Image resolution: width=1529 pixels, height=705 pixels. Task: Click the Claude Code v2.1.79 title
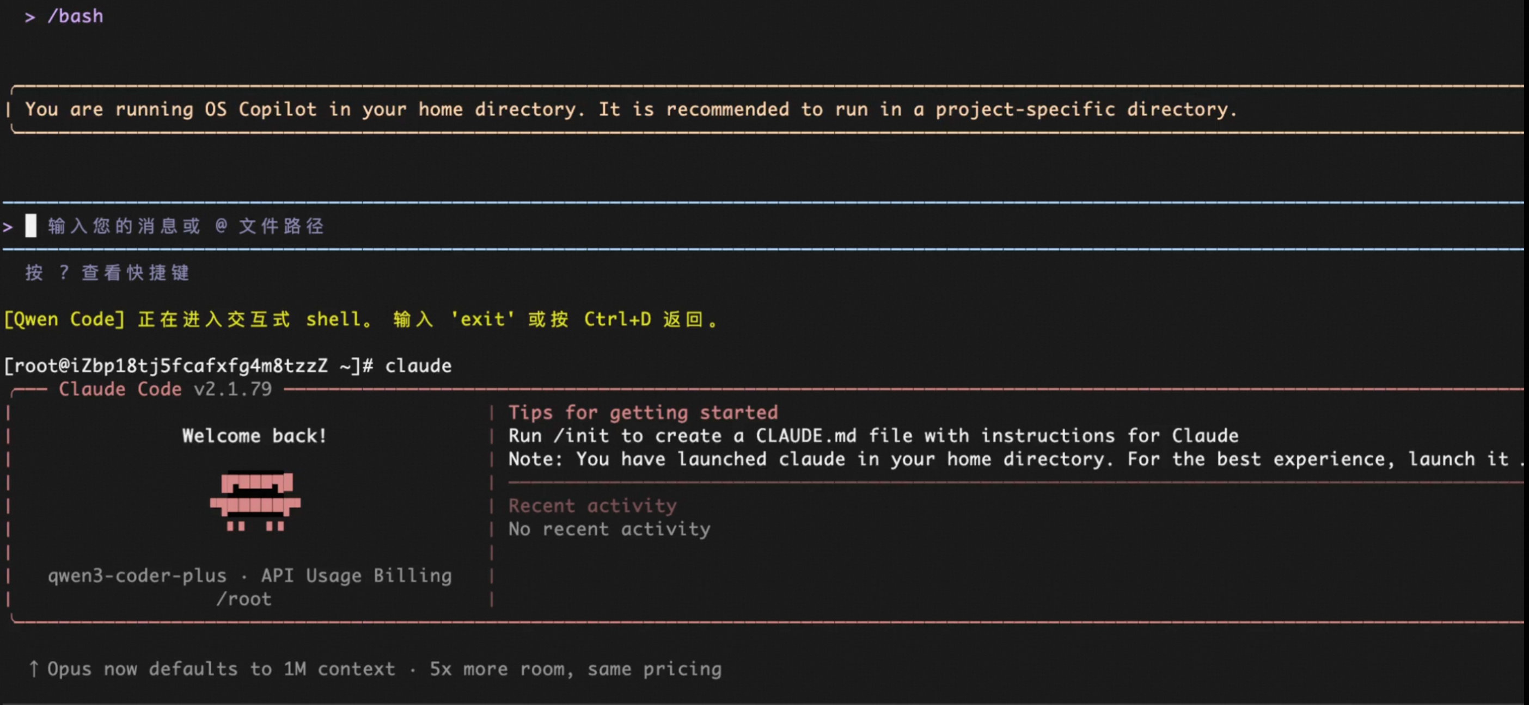pyautogui.click(x=165, y=389)
